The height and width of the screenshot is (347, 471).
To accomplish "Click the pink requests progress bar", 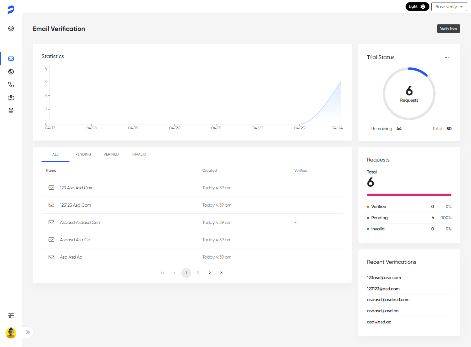I will tap(409, 195).
